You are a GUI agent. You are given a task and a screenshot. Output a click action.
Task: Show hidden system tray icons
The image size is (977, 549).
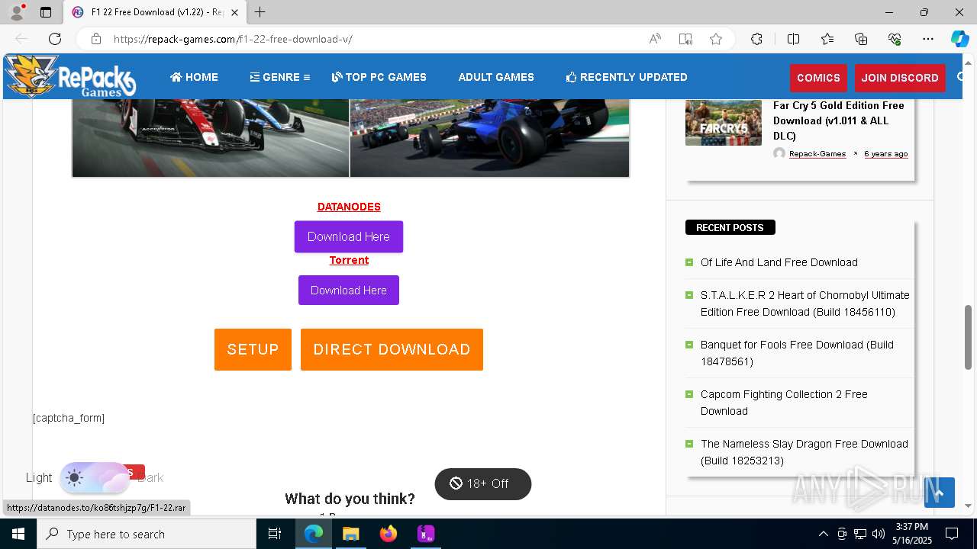[823, 534]
